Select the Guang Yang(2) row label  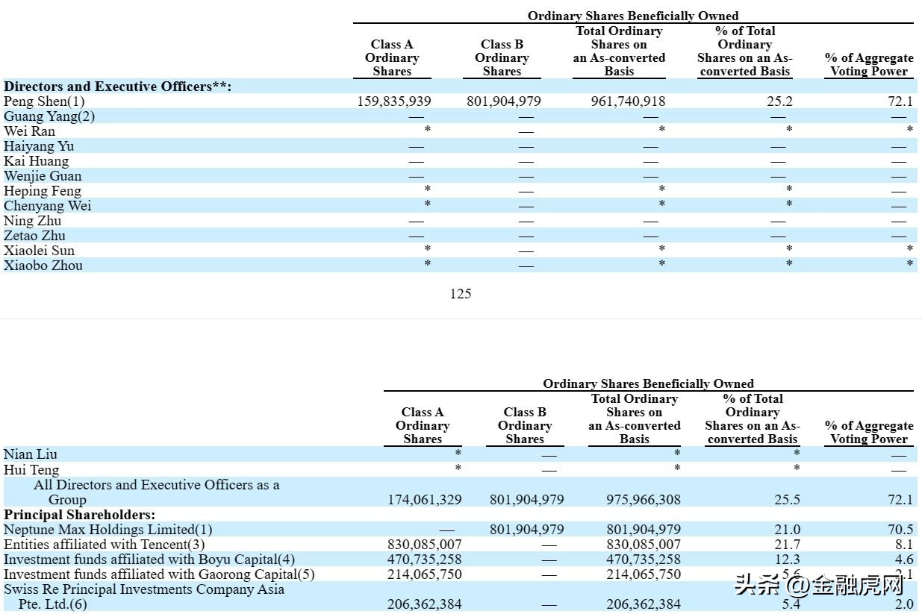(49, 116)
